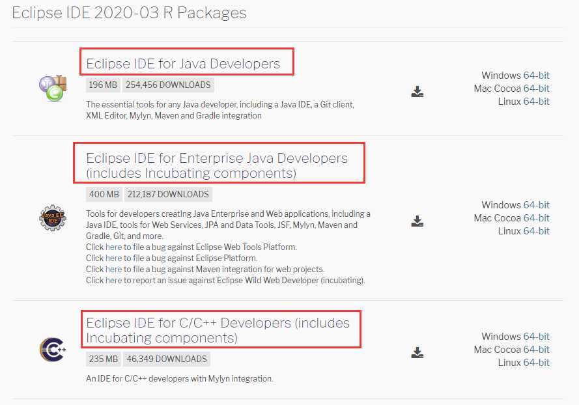Select Mac Cocoa 64-bit link for C/C++ package
Viewport: 579px width, 405px height.
pyautogui.click(x=536, y=350)
